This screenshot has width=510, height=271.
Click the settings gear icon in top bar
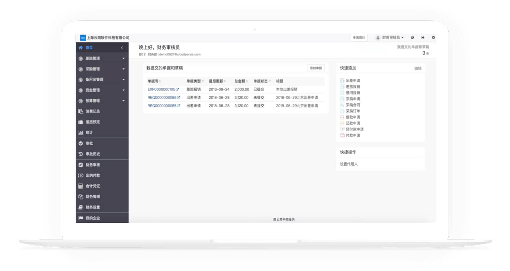coord(433,37)
